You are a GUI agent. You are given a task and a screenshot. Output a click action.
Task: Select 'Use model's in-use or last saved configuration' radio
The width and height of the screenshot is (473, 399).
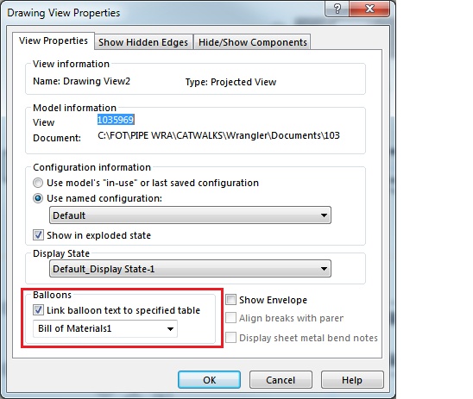38,183
